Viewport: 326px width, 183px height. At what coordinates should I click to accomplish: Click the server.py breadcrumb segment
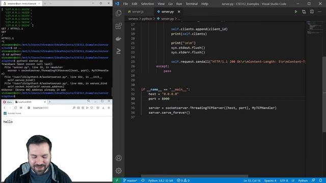[x=166, y=19]
